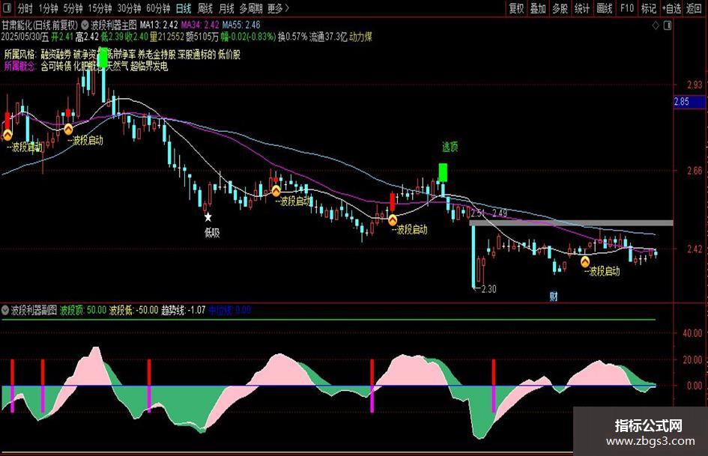708x456 pixels.
Task: Click the 波段启动 arrow icon right of 低吸
Action: (276, 191)
